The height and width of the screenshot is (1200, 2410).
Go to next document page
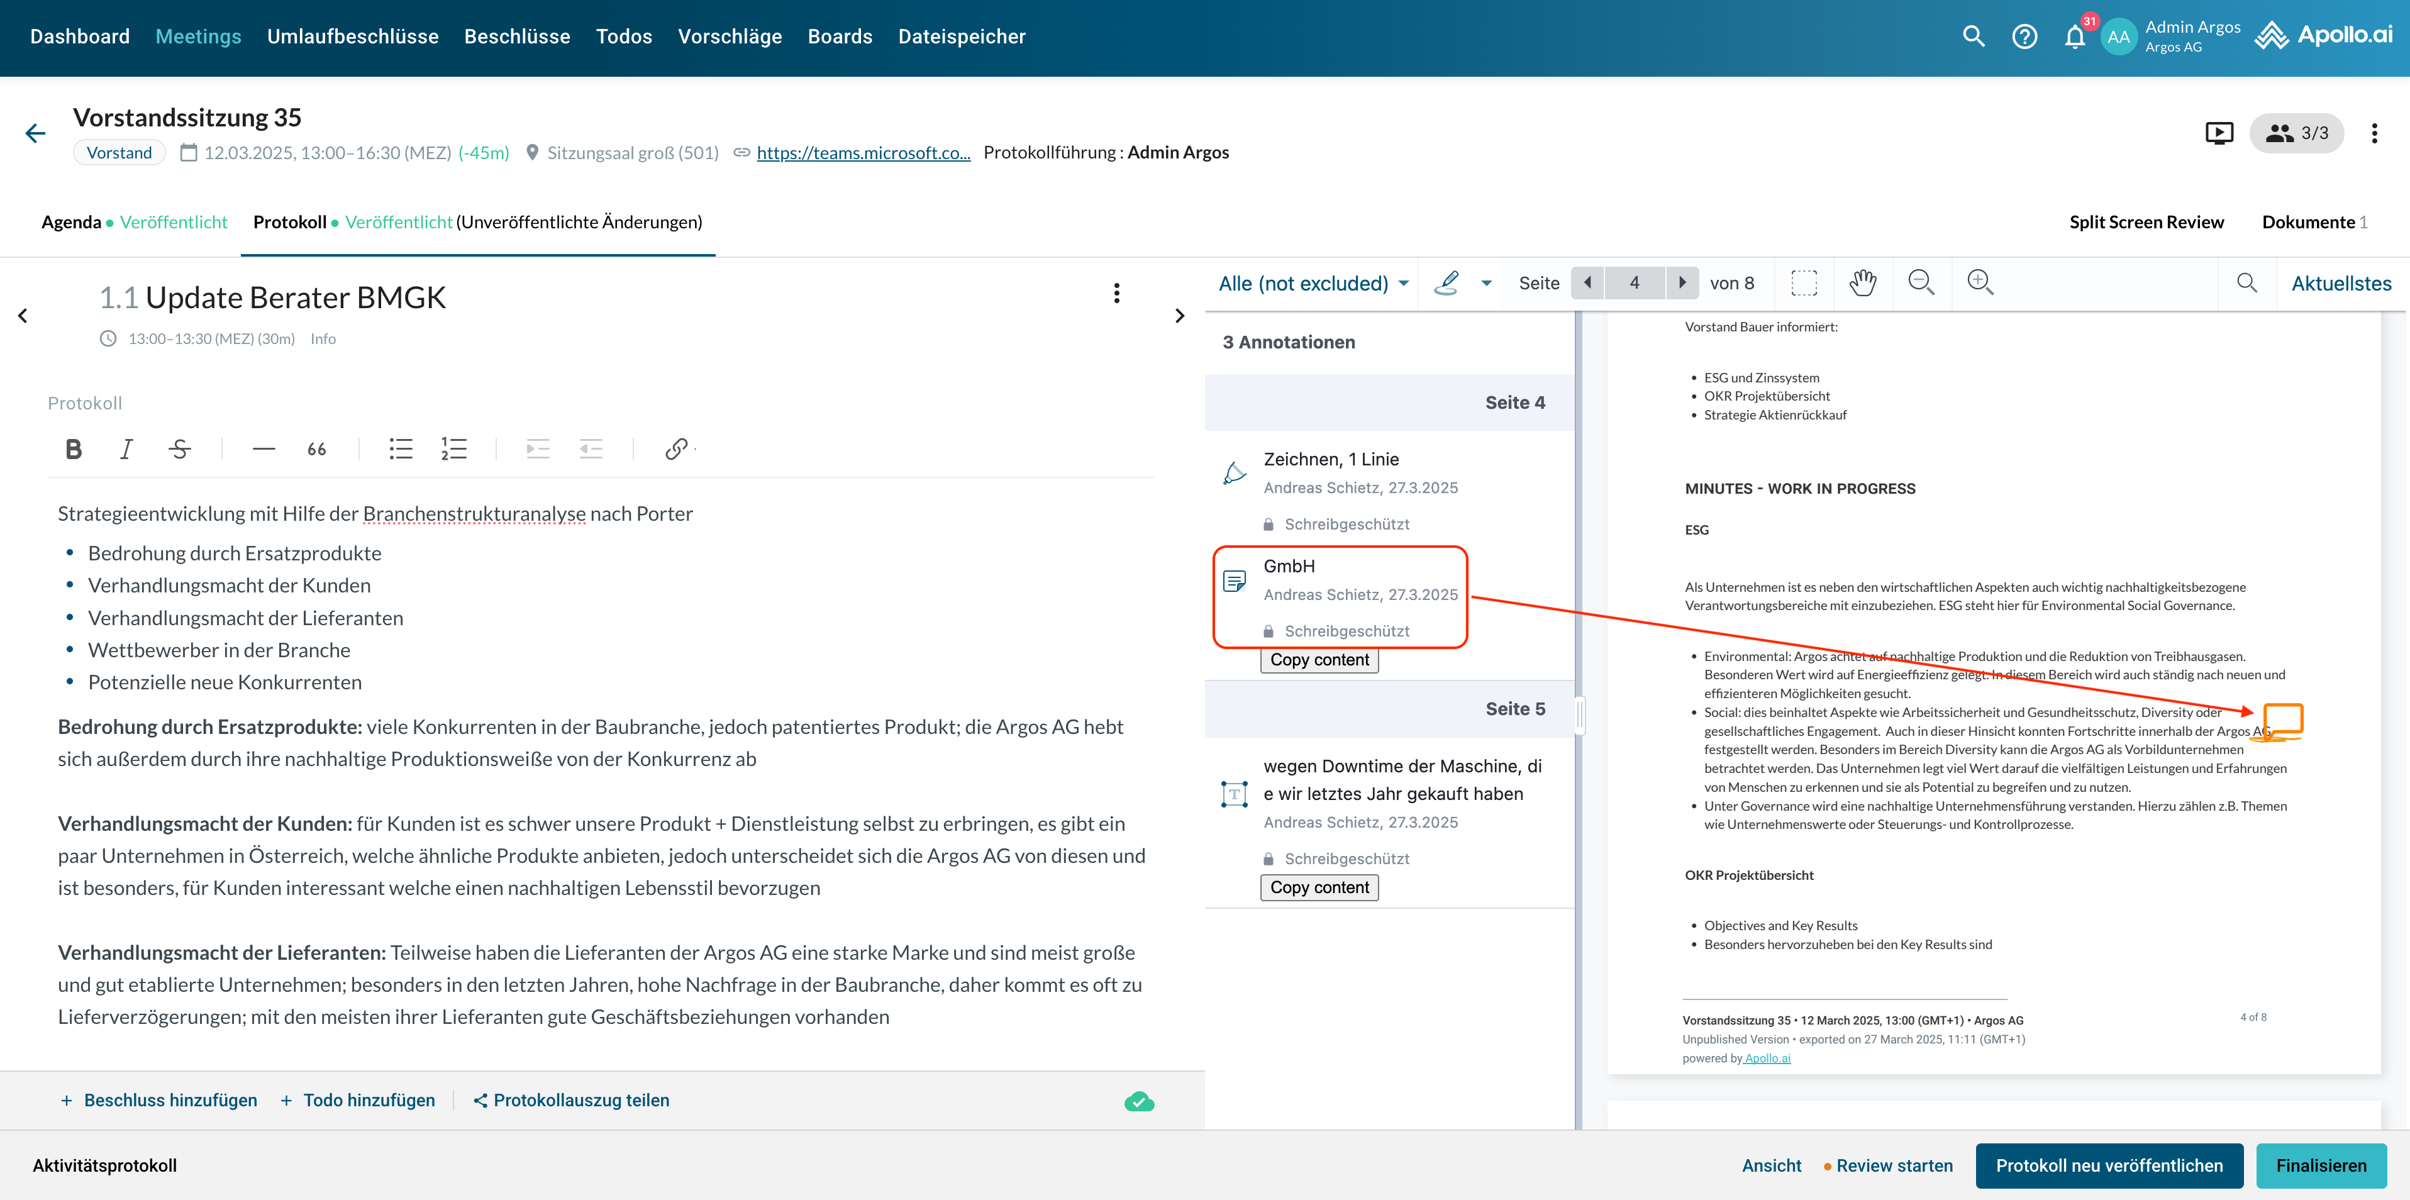(1682, 282)
